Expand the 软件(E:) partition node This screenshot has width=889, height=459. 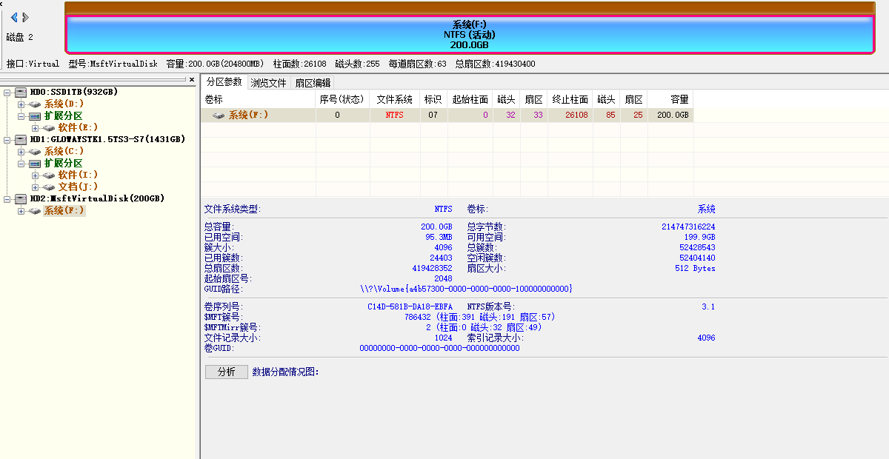pos(36,128)
